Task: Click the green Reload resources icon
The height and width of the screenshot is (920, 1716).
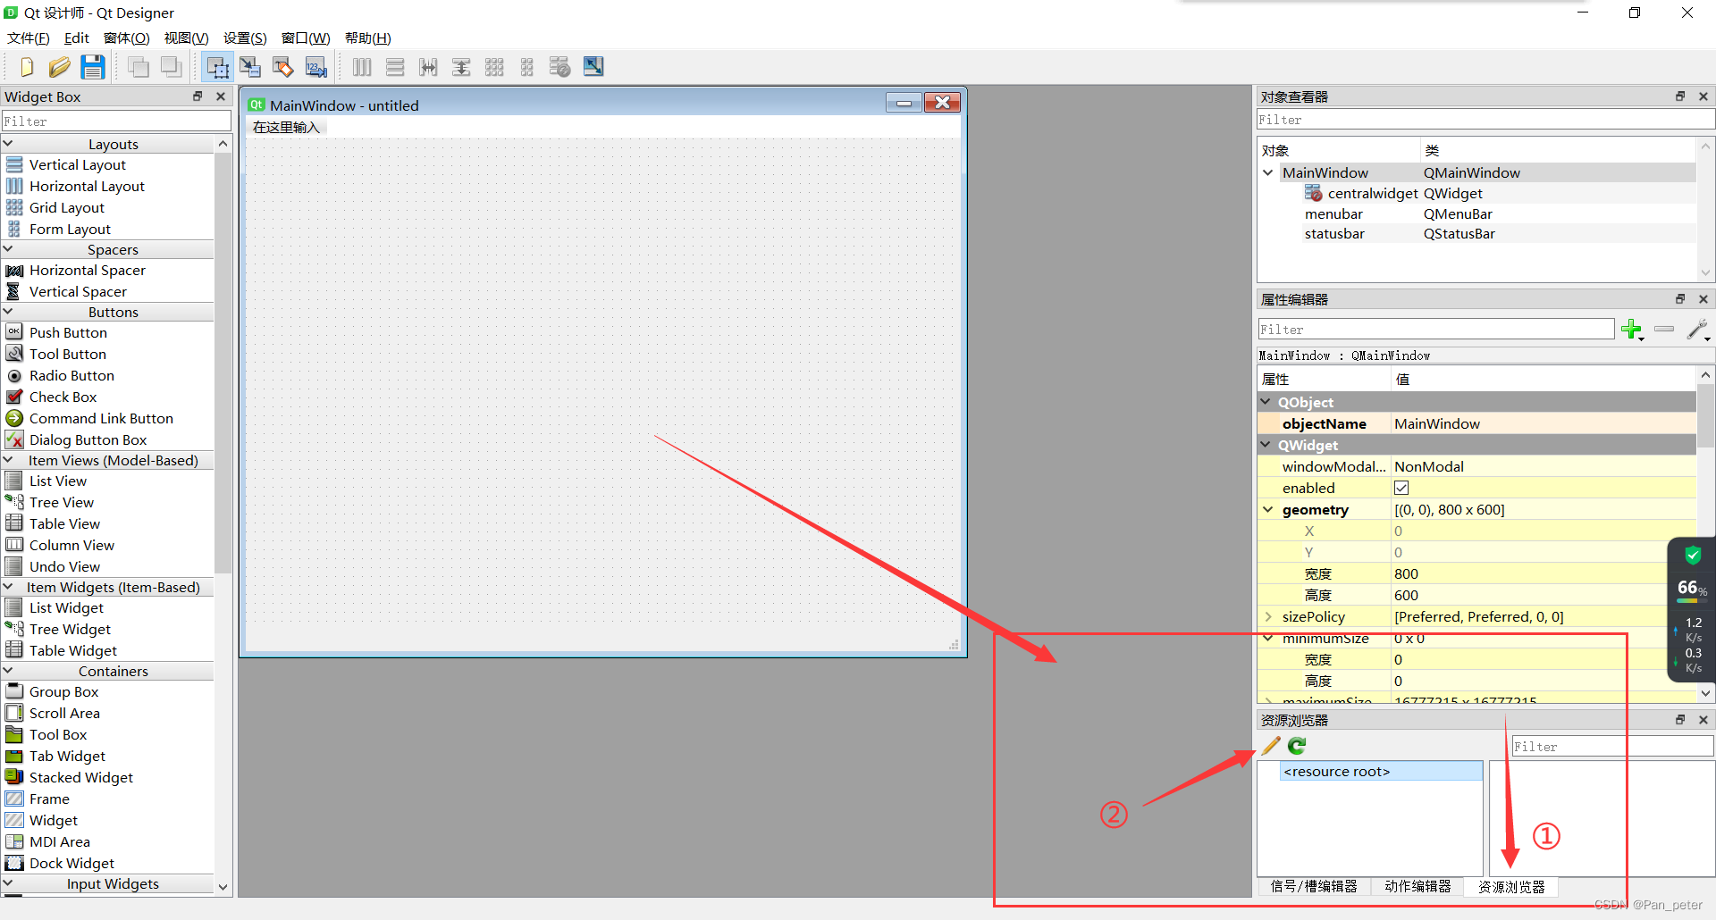Action: [x=1297, y=746]
